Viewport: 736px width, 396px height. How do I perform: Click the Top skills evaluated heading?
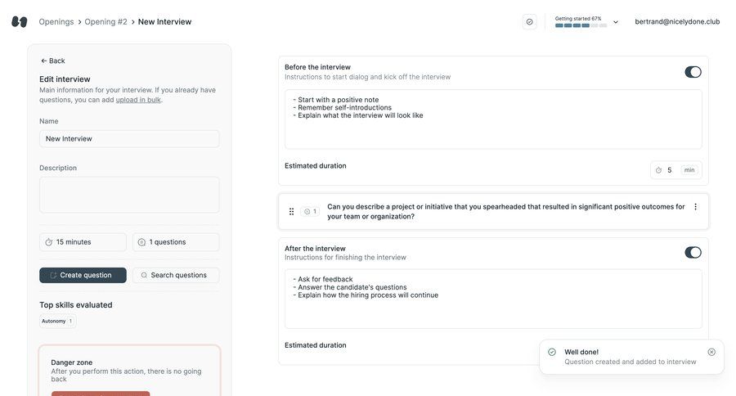click(76, 305)
